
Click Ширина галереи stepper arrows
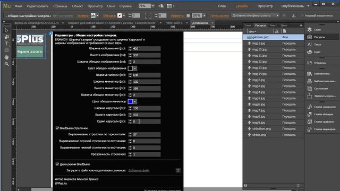pos(130,75)
